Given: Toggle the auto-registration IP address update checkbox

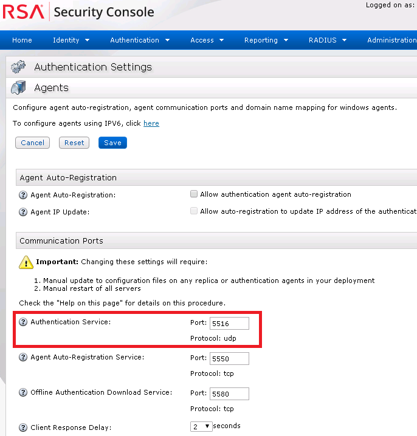Looking at the screenshot, I should [194, 211].
